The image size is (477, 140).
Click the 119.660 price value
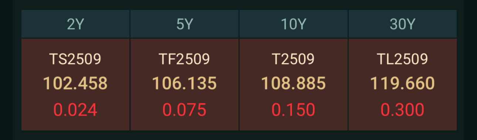(403, 84)
